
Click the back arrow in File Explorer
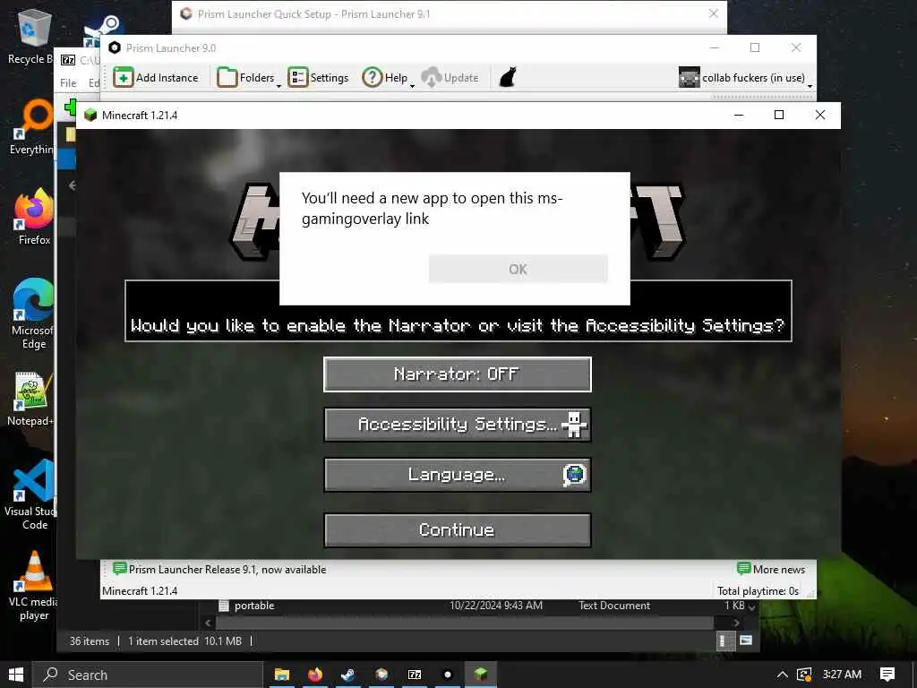pyautogui.click(x=72, y=185)
